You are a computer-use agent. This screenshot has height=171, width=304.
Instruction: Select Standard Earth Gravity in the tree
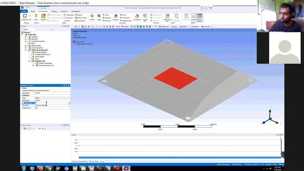[x=42, y=55]
